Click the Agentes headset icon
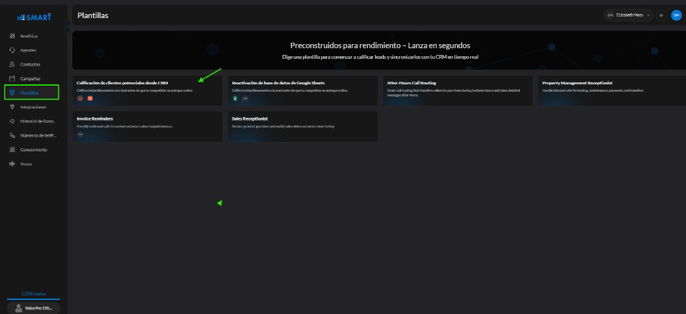686x314 pixels. coord(12,50)
